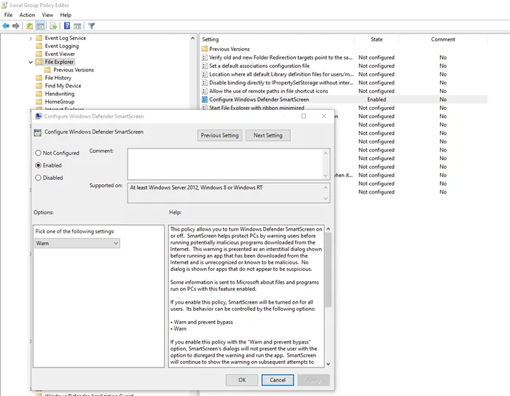Click the Setting column header
Viewport: 510px width, 396px height.
[277, 39]
